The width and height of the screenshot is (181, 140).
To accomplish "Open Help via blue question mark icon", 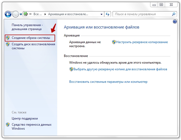I will 175,22.
